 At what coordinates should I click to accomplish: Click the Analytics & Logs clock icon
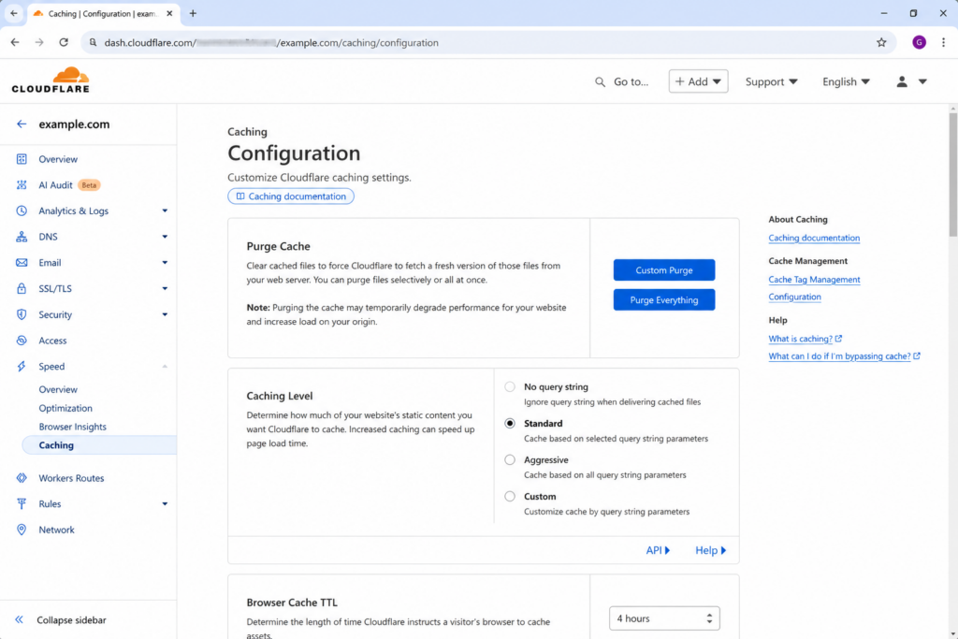pyautogui.click(x=22, y=211)
